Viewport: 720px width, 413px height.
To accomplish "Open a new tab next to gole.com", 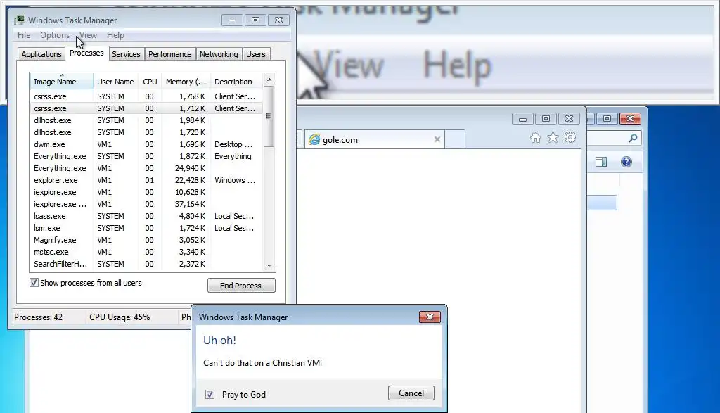I will pos(455,139).
